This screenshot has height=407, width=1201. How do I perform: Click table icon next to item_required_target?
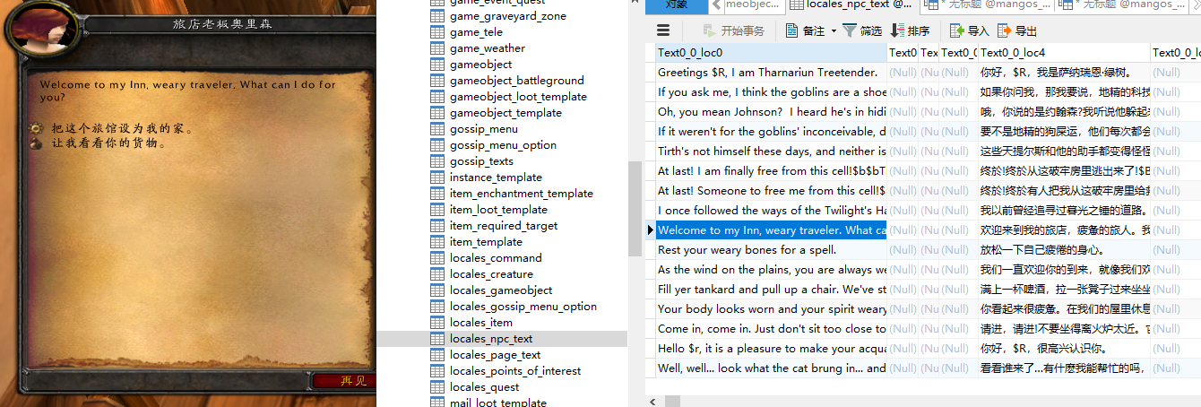click(437, 226)
